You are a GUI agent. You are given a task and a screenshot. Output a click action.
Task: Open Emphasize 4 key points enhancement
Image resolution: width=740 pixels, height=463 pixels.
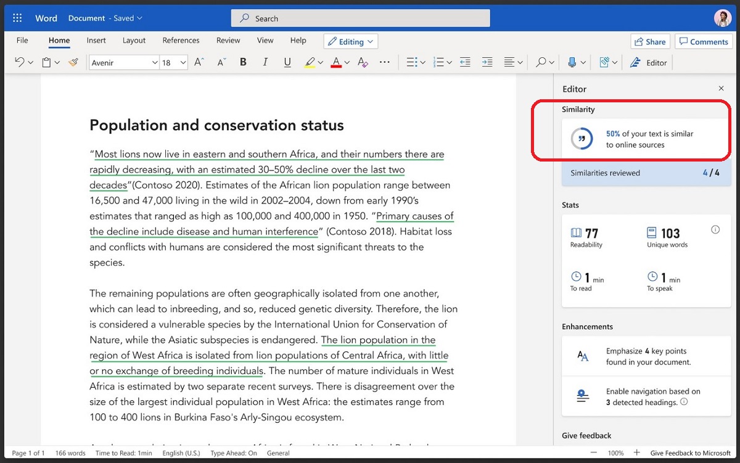click(646, 356)
